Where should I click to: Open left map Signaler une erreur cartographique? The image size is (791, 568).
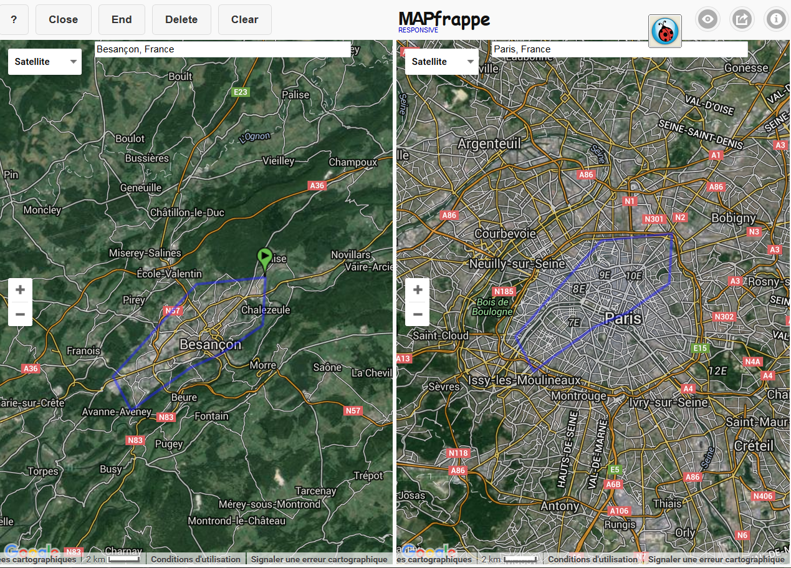pyautogui.click(x=319, y=559)
